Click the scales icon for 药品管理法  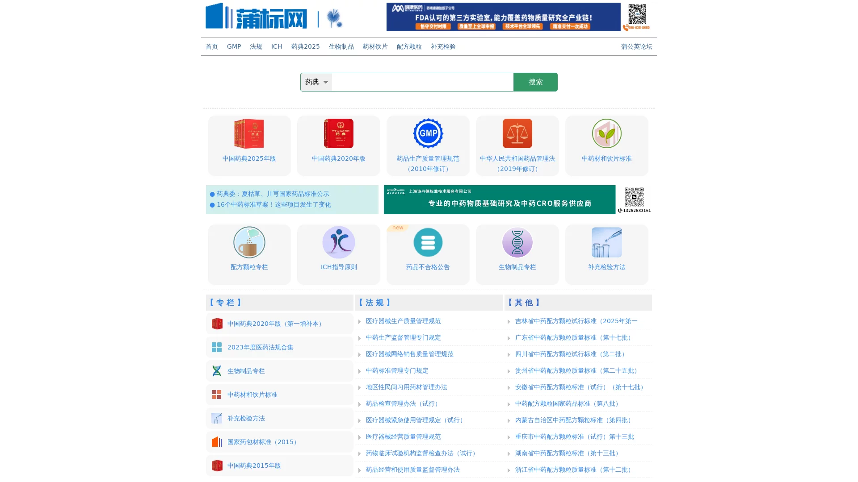tap(517, 133)
